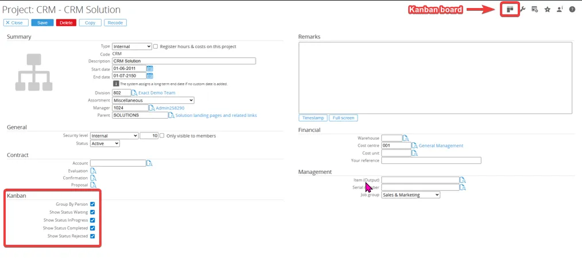Open the Kanban board icon
The image size is (582, 258).
510,9
